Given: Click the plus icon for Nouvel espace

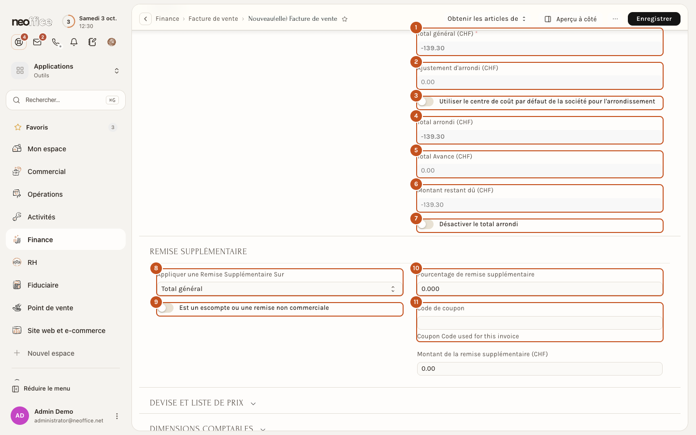Looking at the screenshot, I should pyautogui.click(x=17, y=353).
